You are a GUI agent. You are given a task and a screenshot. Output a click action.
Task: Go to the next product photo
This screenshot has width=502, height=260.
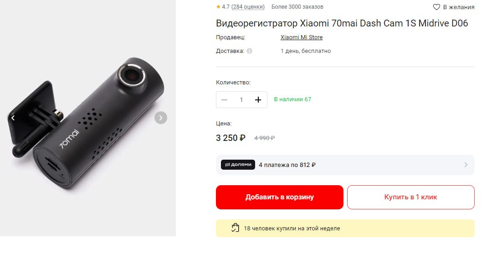pos(160,118)
